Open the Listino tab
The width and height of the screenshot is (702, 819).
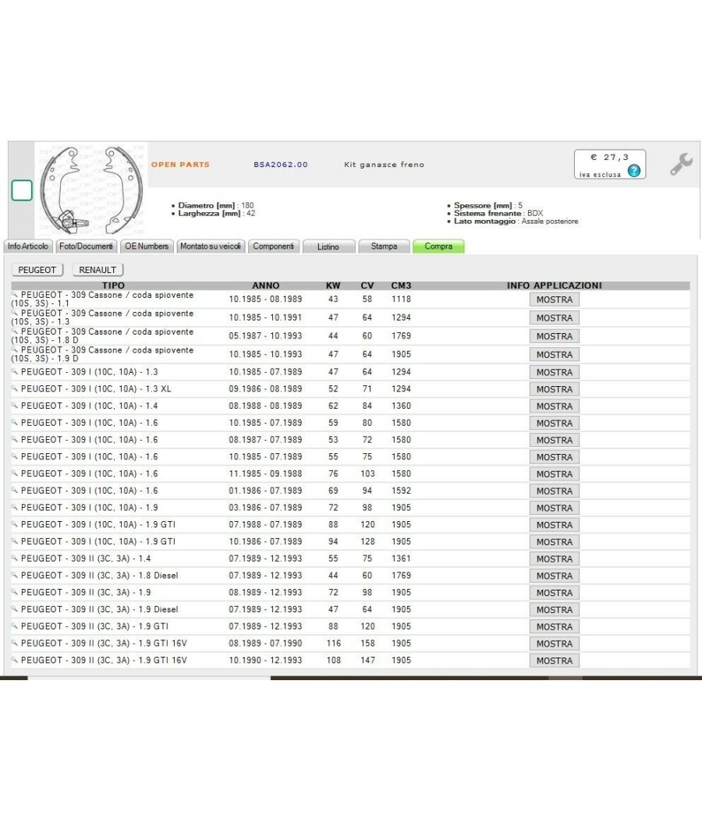tap(328, 246)
